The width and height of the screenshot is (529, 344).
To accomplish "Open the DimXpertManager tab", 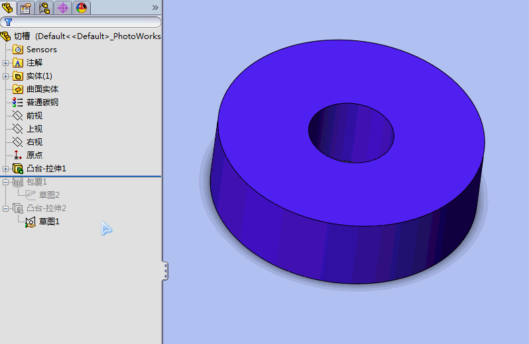I will (x=63, y=7).
